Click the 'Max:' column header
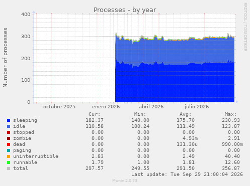This screenshot has width=250, height=186. point(231,114)
